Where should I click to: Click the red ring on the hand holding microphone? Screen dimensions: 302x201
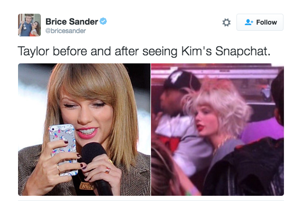(x=108, y=170)
